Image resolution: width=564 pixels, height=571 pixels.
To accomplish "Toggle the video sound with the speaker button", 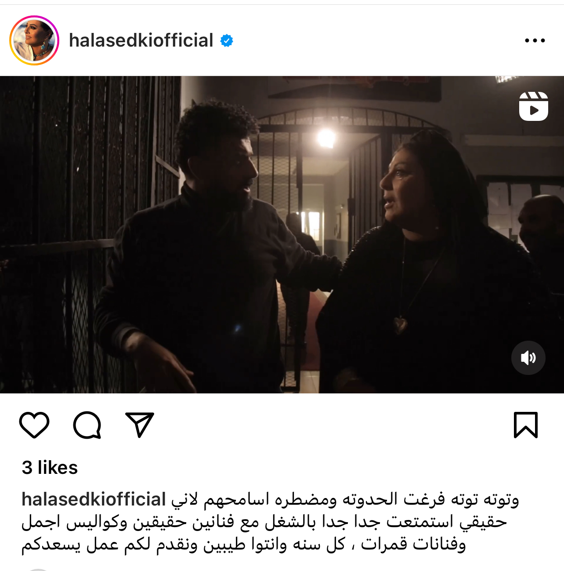I will [528, 358].
